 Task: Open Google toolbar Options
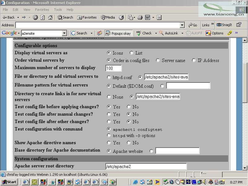215,33
